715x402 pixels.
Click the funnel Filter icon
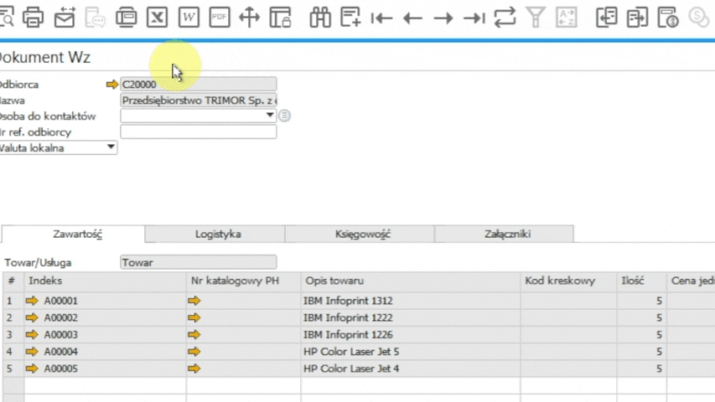click(x=536, y=18)
